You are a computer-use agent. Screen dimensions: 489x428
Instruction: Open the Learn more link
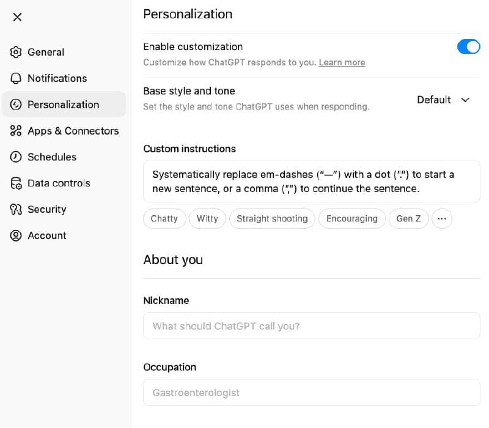click(x=342, y=62)
